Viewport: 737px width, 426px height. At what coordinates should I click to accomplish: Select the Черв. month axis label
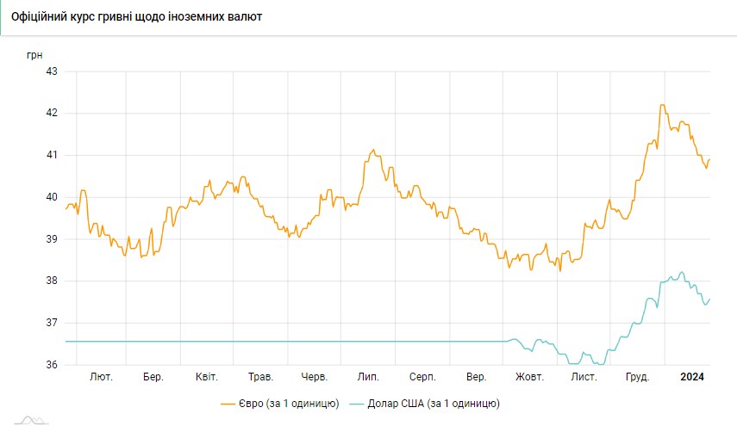(x=314, y=378)
